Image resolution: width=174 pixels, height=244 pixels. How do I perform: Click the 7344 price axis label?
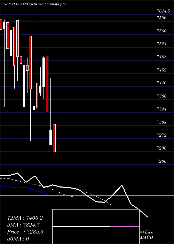coord(162,109)
